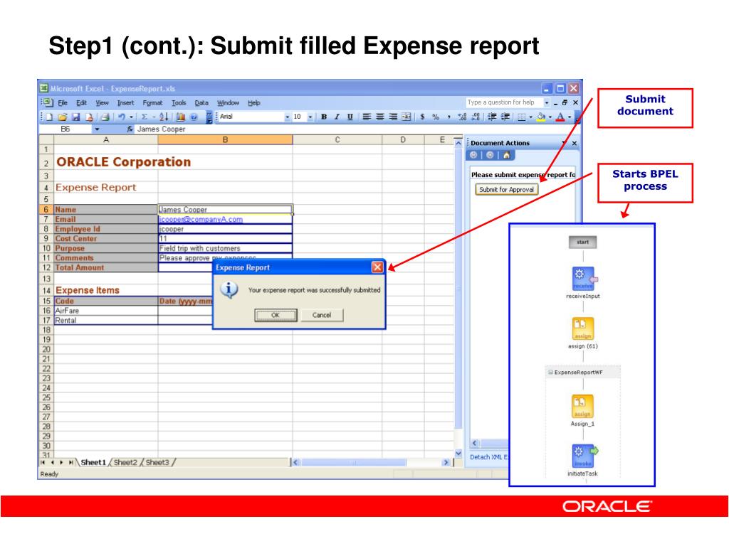This screenshot has height=546, width=729.
Task: Open the Font size dropdown
Action: click(310, 117)
